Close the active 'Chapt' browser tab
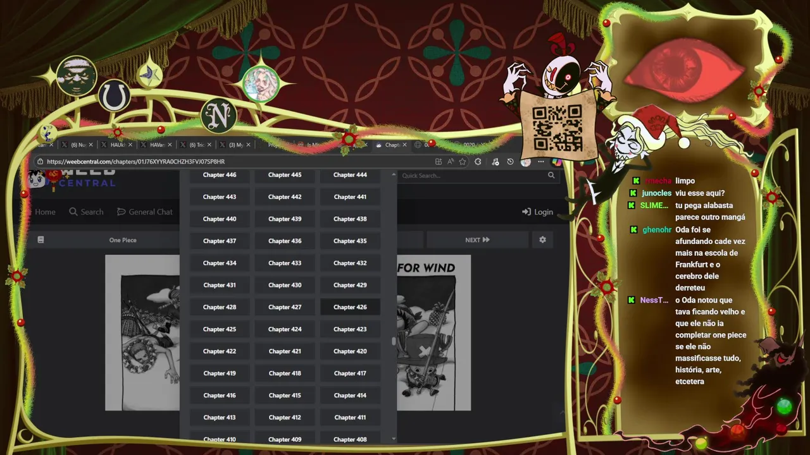 coord(406,145)
